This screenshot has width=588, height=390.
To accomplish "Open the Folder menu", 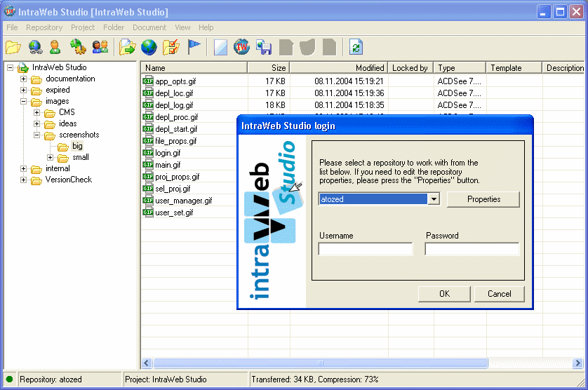I will 114,27.
